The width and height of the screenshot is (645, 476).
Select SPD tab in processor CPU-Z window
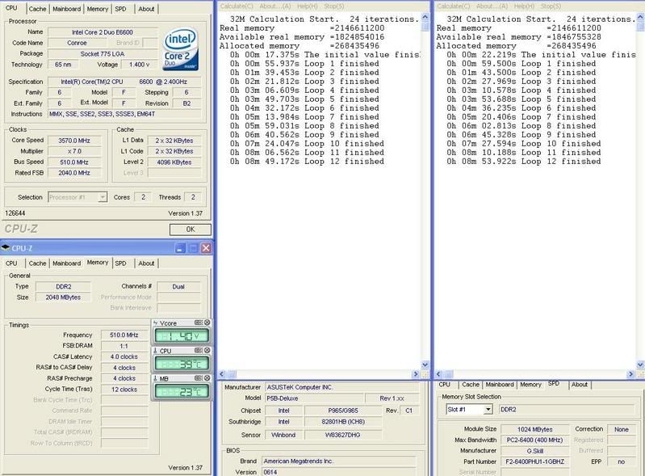120,9
